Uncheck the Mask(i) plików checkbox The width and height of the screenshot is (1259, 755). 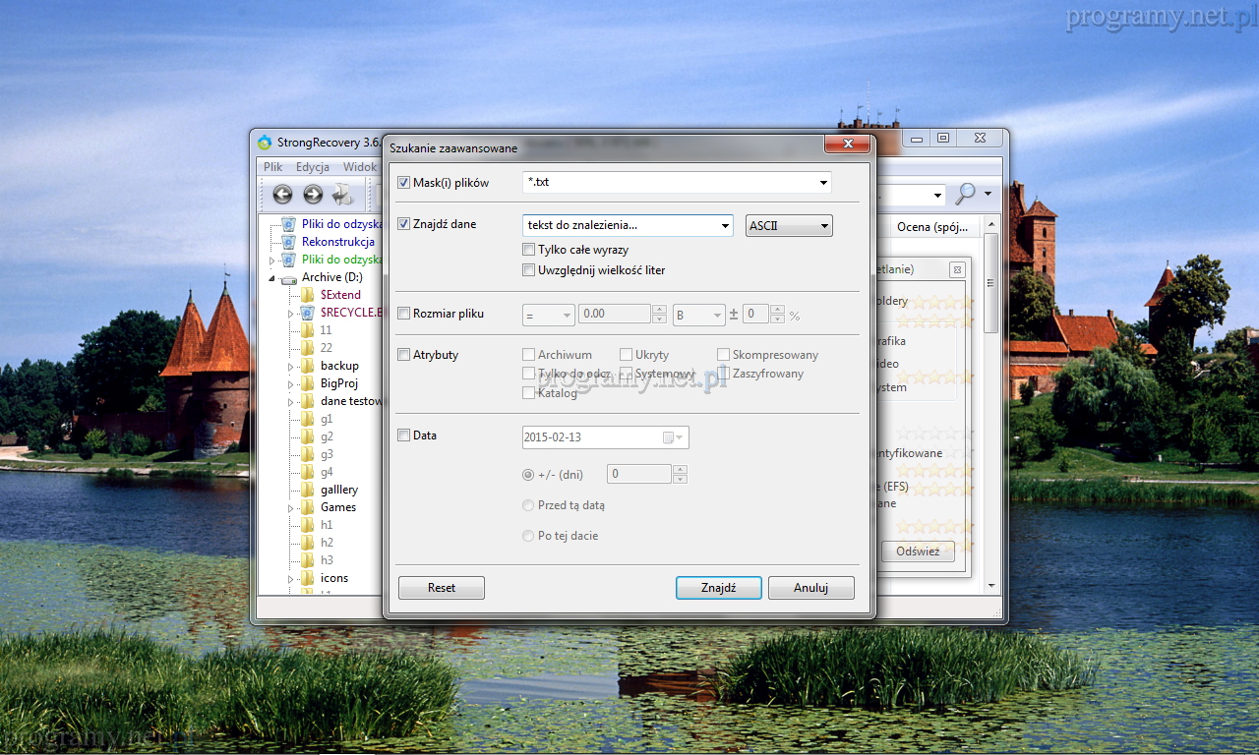[404, 183]
